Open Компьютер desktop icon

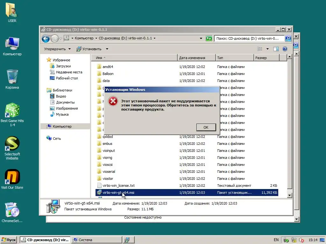coord(12,46)
